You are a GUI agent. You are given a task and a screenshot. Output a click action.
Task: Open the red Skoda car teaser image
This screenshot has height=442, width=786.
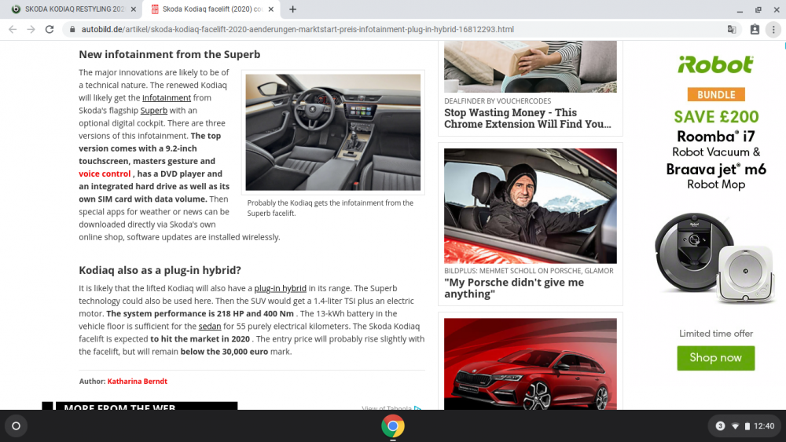click(531, 364)
